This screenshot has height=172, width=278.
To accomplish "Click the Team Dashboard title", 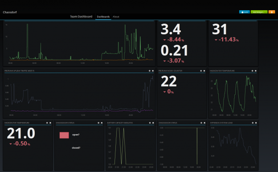I will (x=81, y=16).
